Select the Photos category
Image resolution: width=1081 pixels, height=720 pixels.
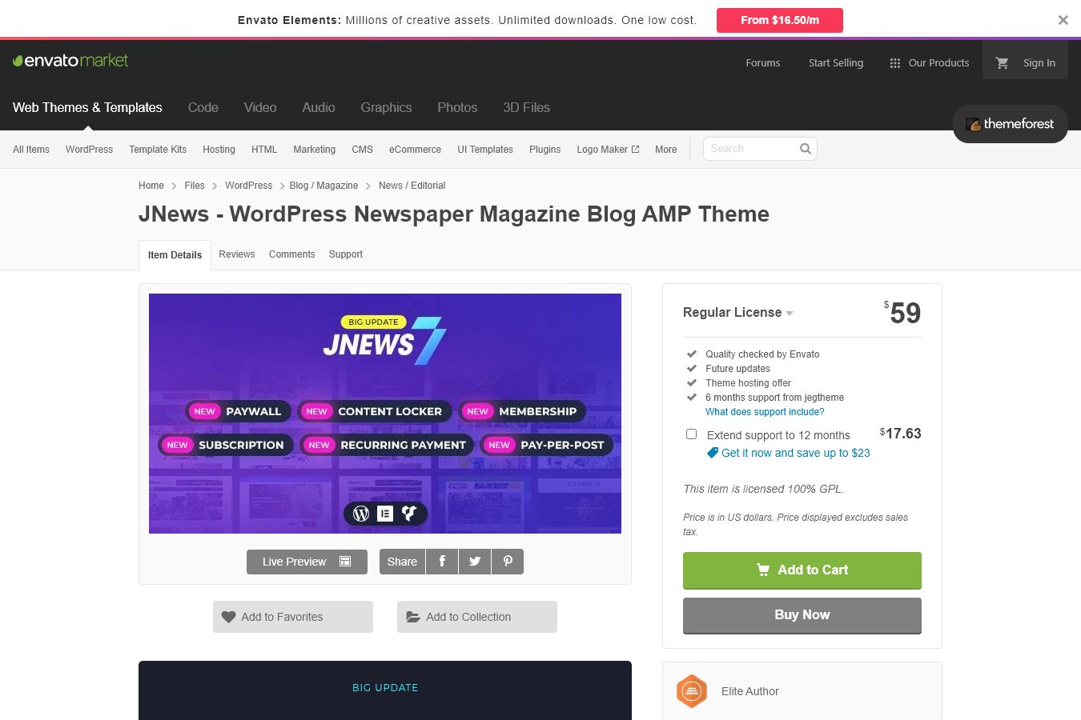(457, 107)
